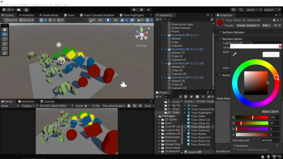The height and width of the screenshot is (159, 283).
Task: Click the shader Edit button
Action: 266,26
